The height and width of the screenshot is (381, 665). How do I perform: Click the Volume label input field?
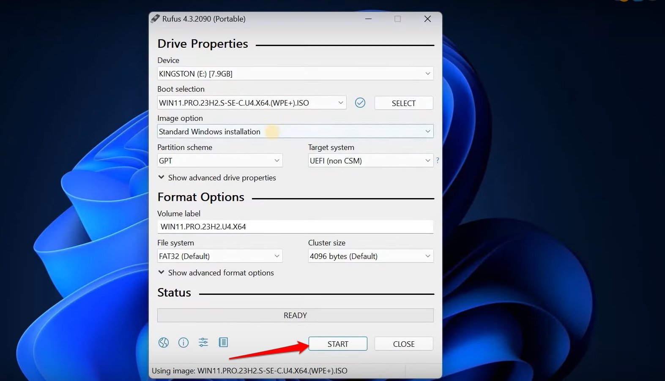tap(295, 227)
